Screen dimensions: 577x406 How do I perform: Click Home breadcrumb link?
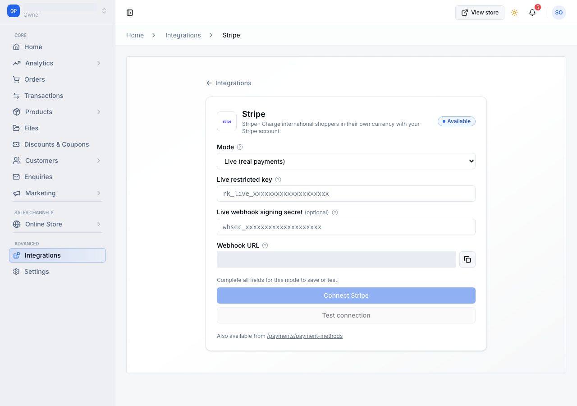pyautogui.click(x=135, y=35)
